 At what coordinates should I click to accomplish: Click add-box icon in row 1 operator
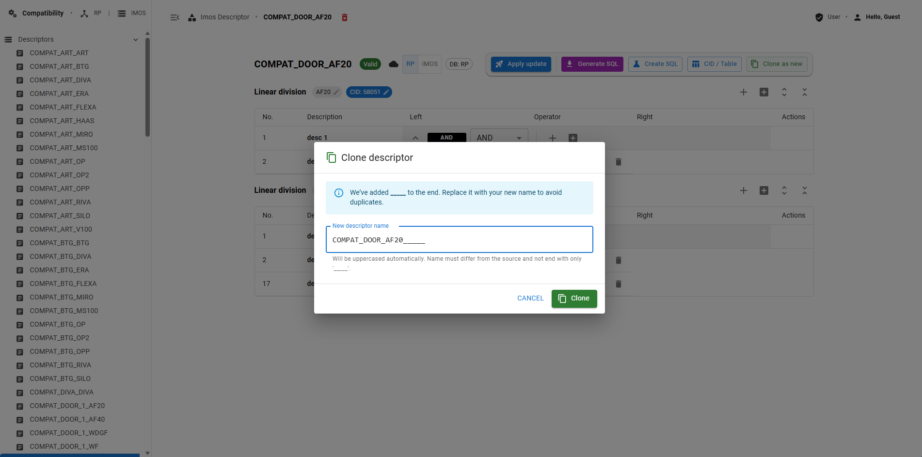pyautogui.click(x=573, y=138)
